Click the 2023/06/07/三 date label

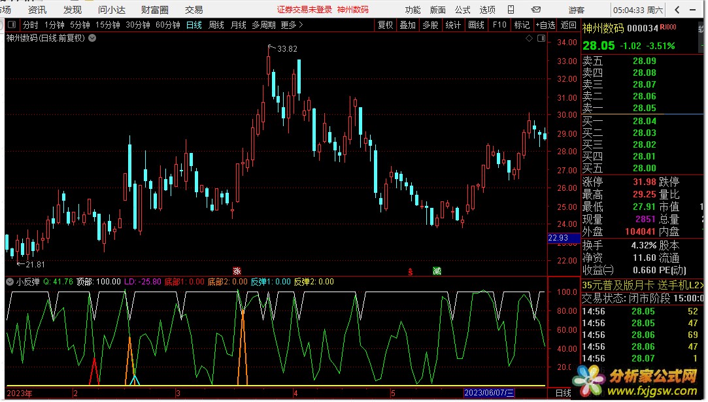coord(490,392)
